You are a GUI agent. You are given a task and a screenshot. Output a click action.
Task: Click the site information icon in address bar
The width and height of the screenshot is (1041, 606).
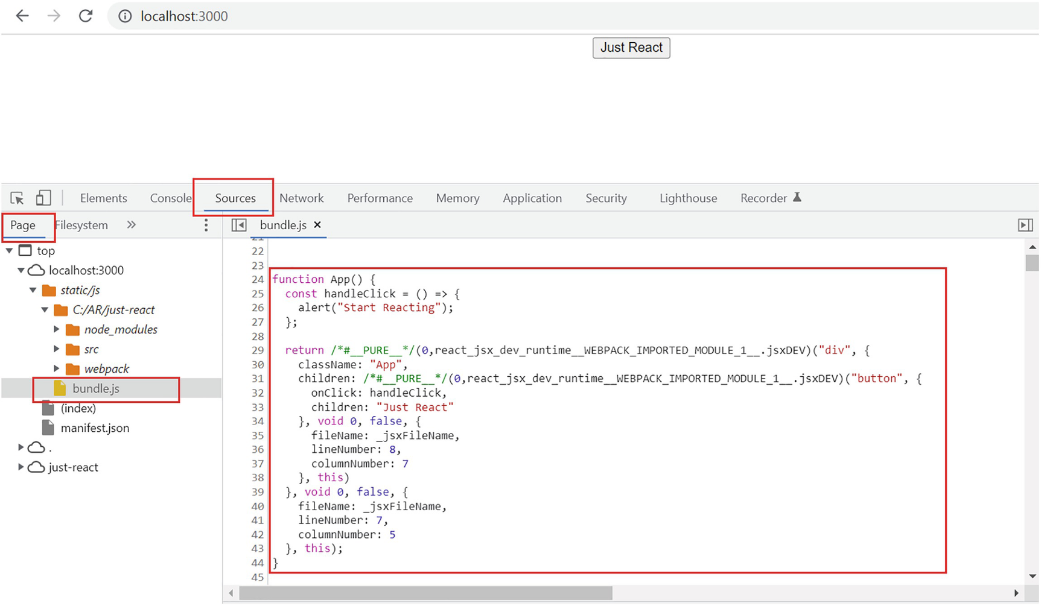tap(125, 16)
